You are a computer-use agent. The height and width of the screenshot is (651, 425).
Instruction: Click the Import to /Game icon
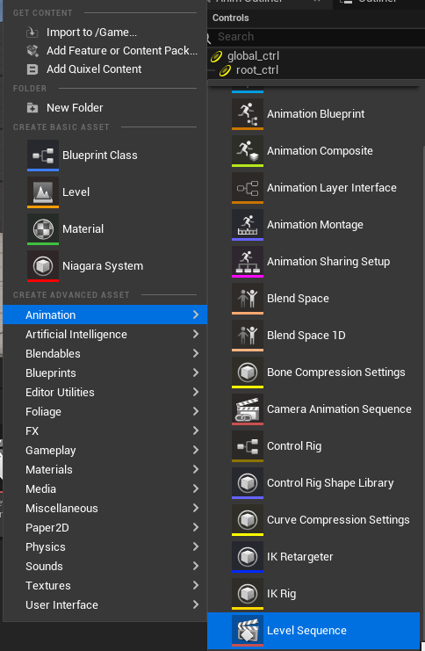(32, 33)
